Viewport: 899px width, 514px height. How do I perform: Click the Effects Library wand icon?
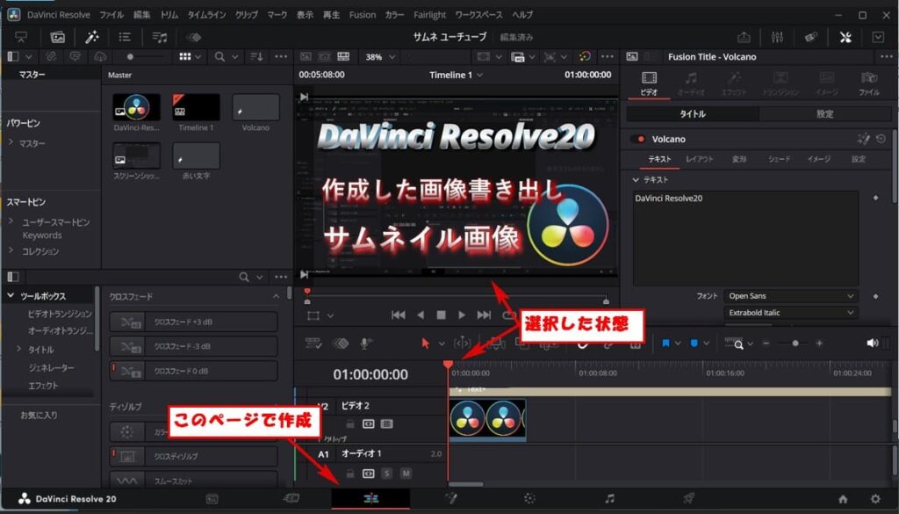click(91, 37)
